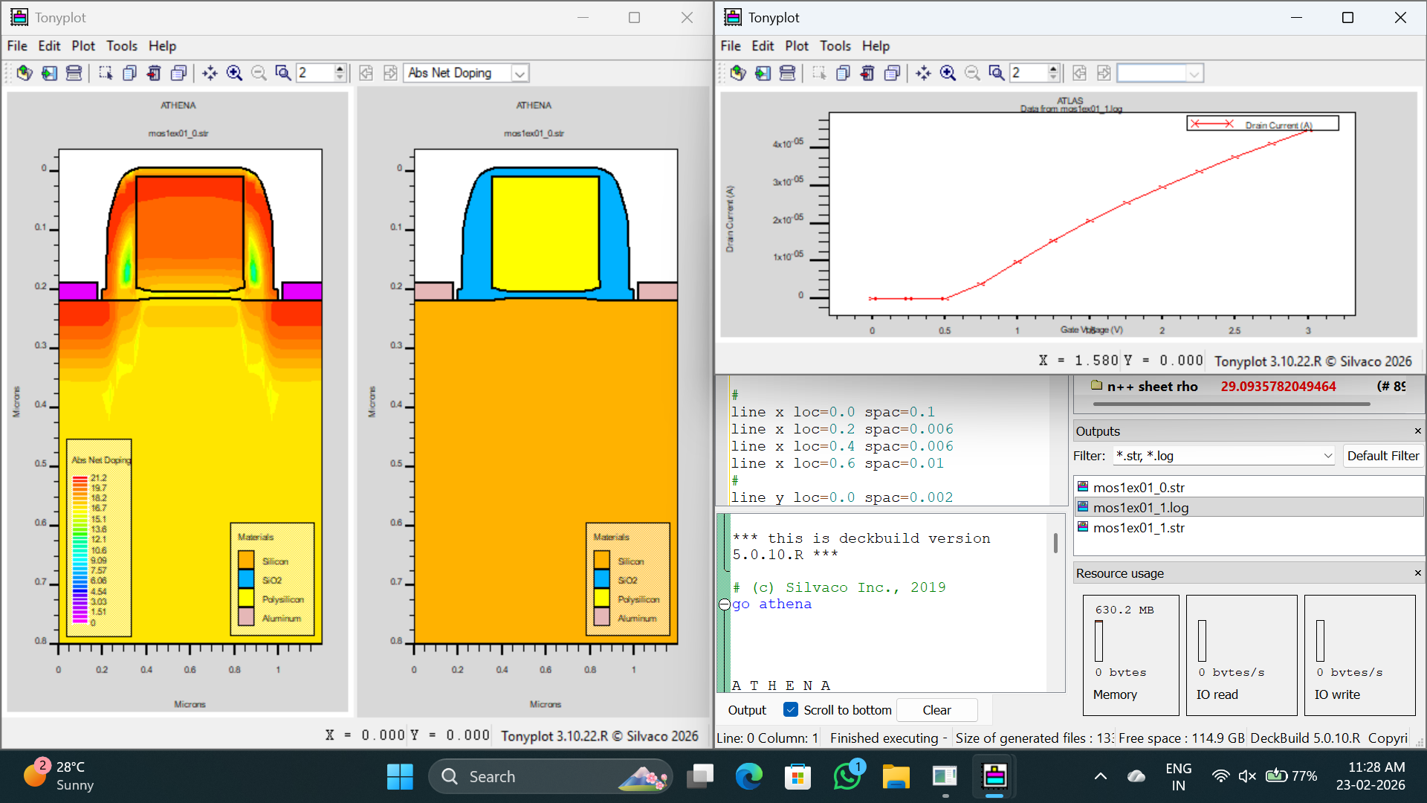Click the zoom box icon in the structure Tonyplot toolbar
This screenshot has width=1427, height=803.
click(283, 73)
